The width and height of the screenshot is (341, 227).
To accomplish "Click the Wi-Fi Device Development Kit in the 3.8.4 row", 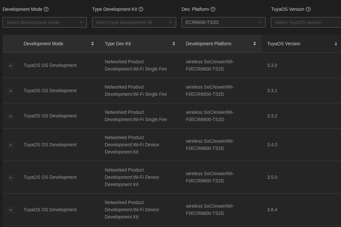I will click(132, 210).
